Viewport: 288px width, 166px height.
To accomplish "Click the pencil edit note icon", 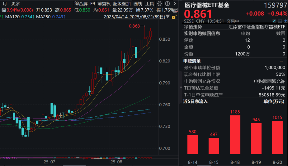I will 274,20.
